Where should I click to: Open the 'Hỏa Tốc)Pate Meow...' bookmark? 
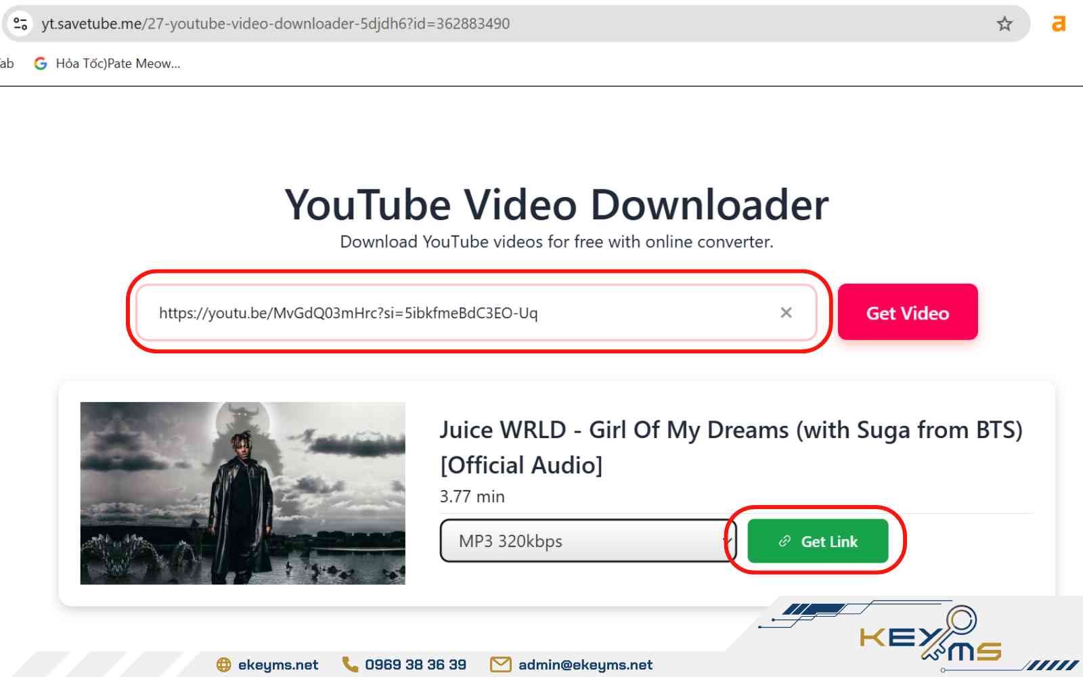[107, 64]
